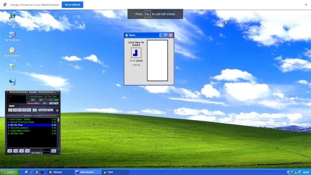The height and width of the screenshot is (175, 311).
Task: Click the leftmost system tray icon
Action: point(288,172)
